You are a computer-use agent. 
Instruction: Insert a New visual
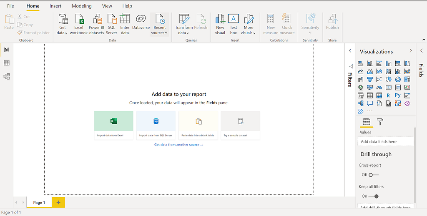coord(220,24)
